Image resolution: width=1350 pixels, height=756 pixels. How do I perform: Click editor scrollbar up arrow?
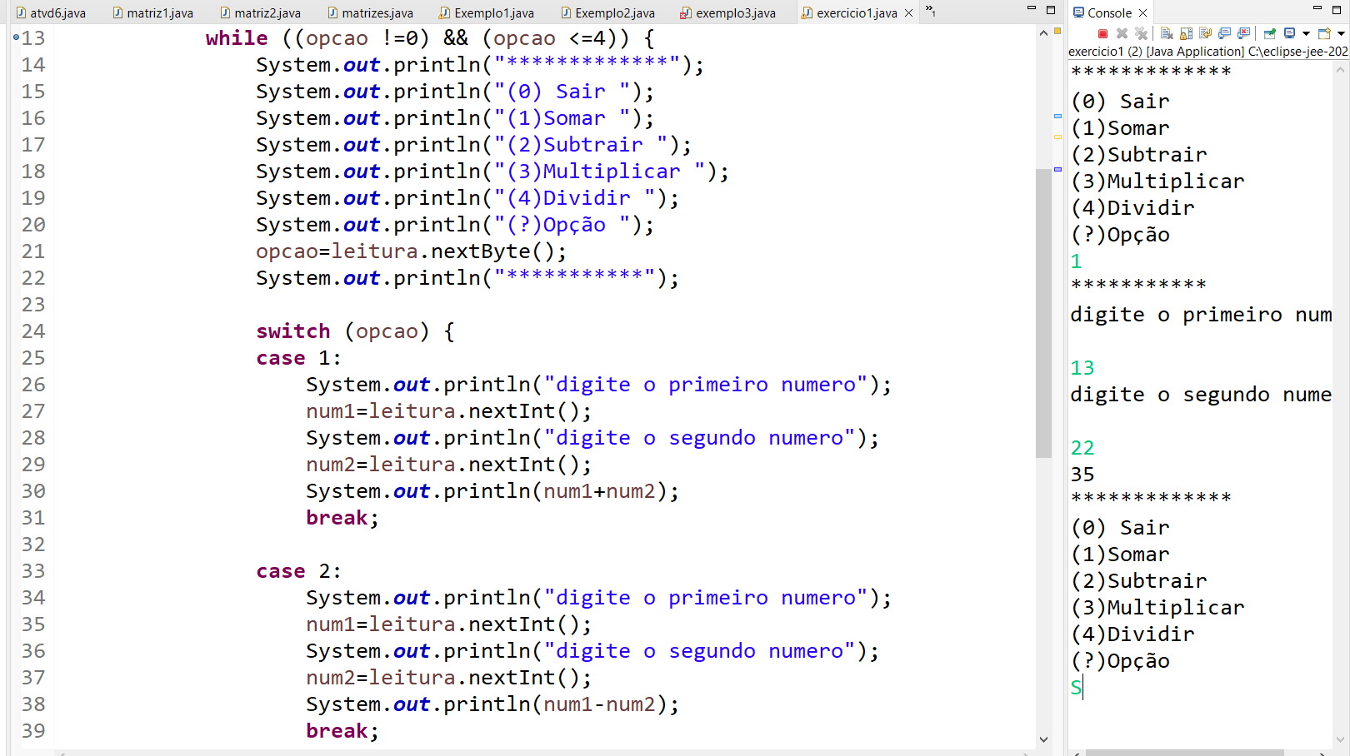(x=1043, y=33)
